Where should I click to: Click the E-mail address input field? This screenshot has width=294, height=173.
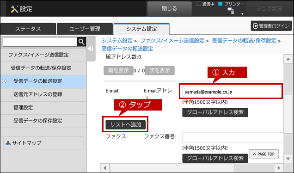tap(232, 92)
